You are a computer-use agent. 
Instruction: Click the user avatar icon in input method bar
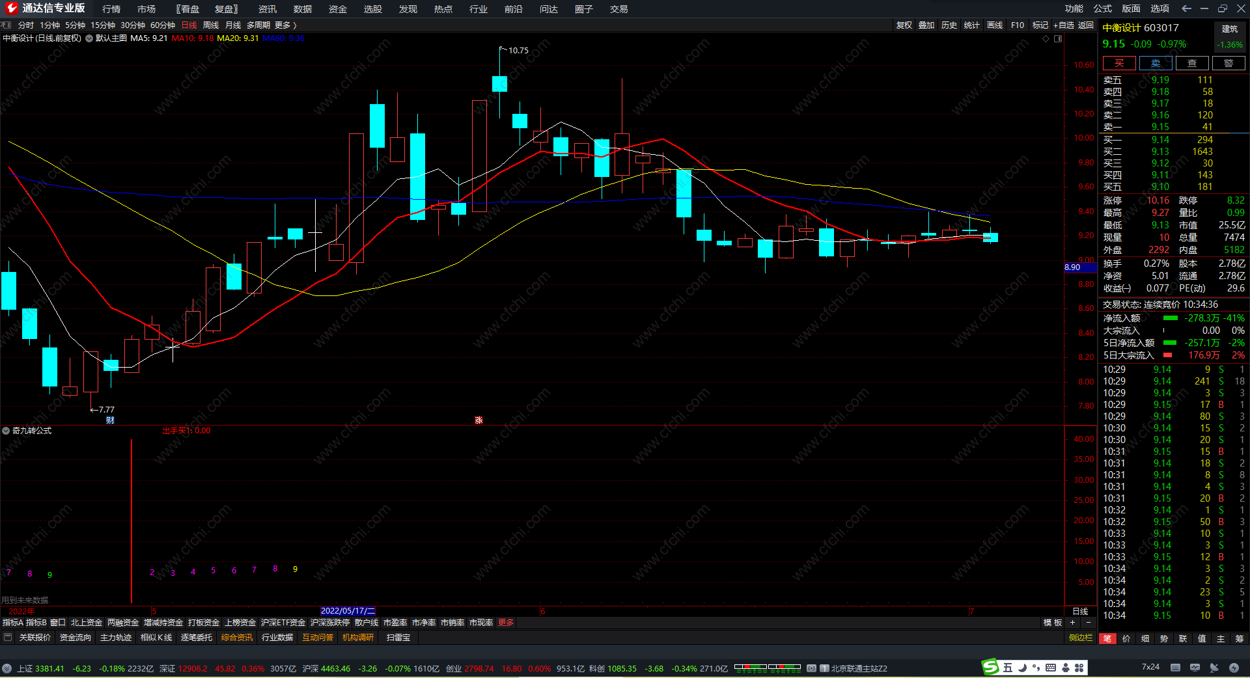[x=1066, y=668]
